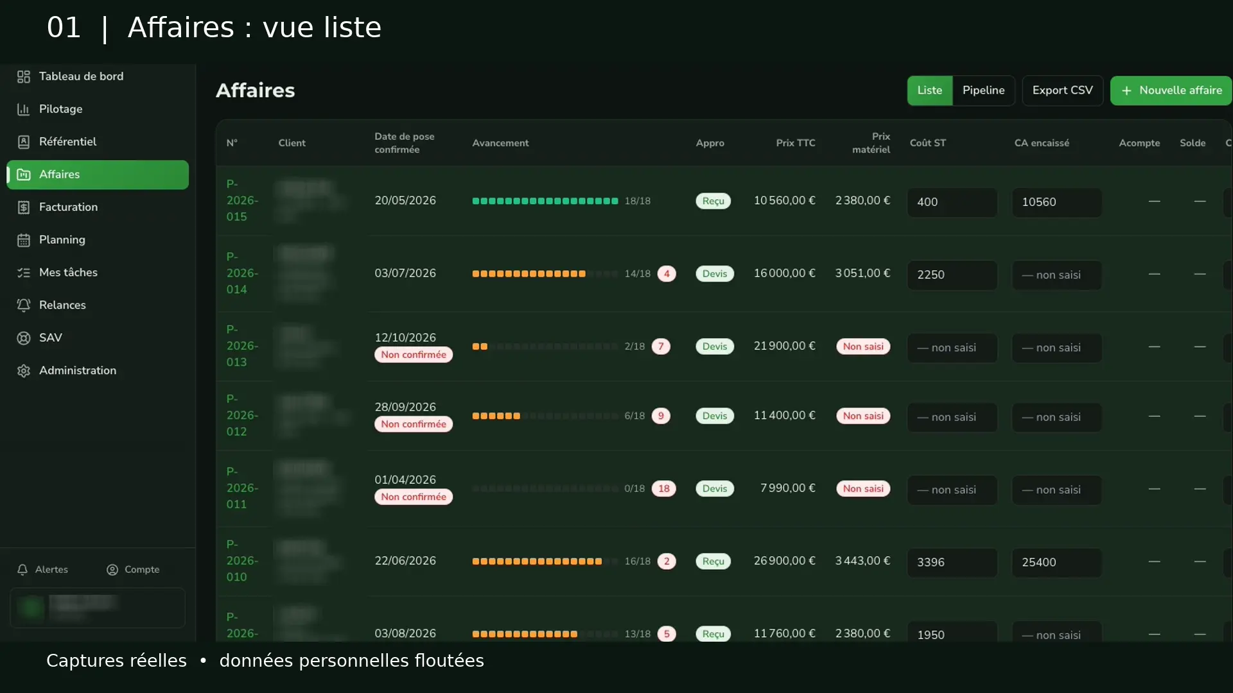Click the 14/18 progress bar of P-2026-014
Image resolution: width=1233 pixels, height=693 pixels.
tap(545, 274)
